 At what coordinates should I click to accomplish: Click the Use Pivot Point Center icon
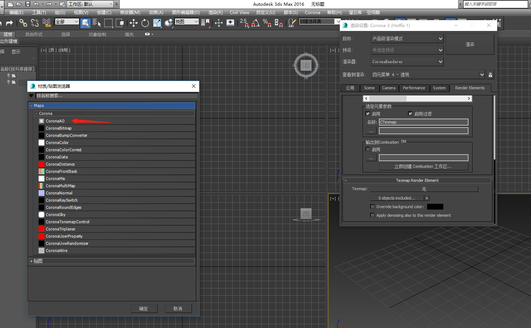[x=206, y=23]
